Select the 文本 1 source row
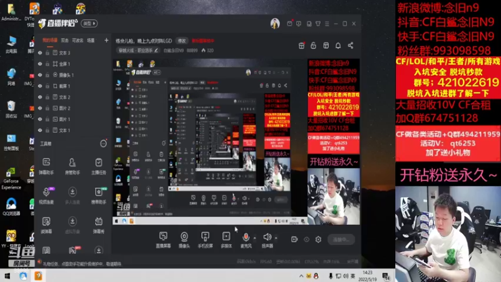The width and height of the screenshot is (501, 282). tap(73, 130)
